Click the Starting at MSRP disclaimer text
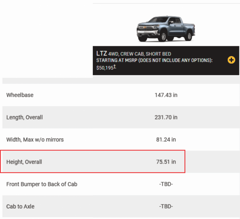 [155, 60]
